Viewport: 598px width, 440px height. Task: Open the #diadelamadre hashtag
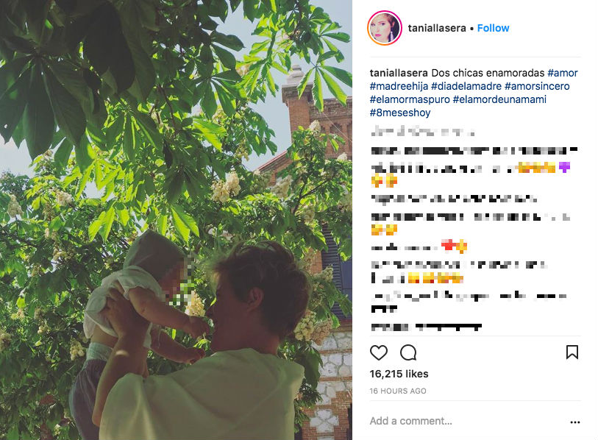point(466,86)
